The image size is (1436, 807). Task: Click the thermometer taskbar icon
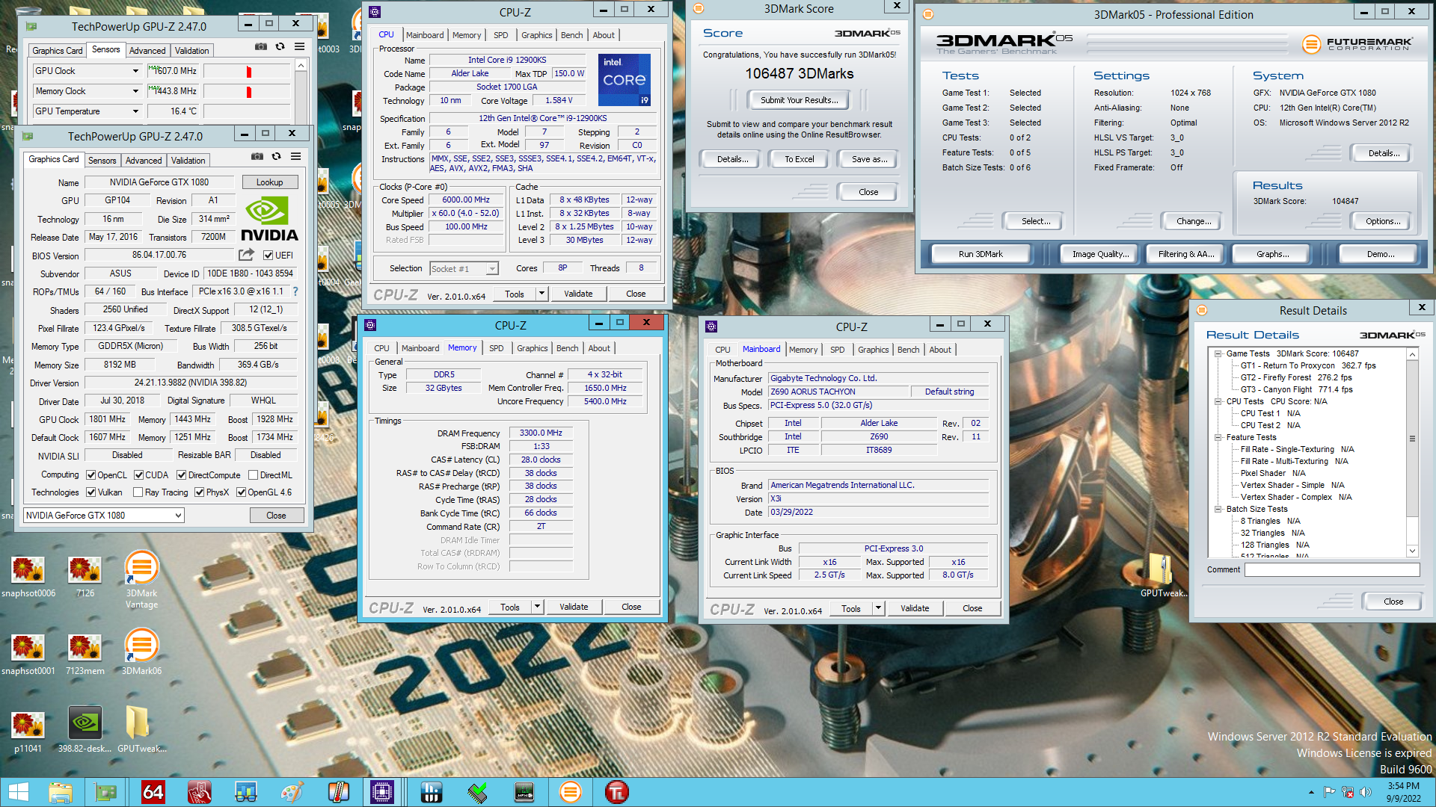click(339, 792)
